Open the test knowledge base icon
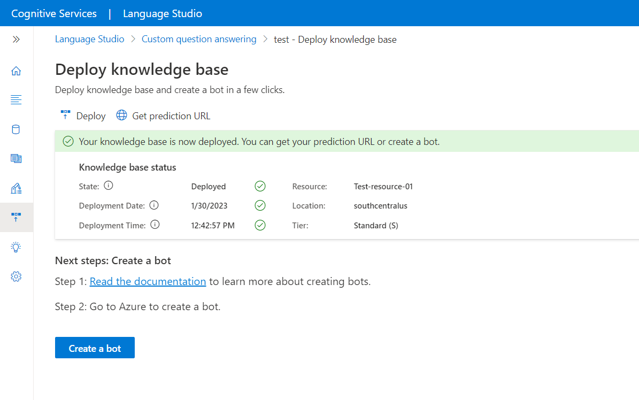The image size is (639, 400). [x=16, y=188]
